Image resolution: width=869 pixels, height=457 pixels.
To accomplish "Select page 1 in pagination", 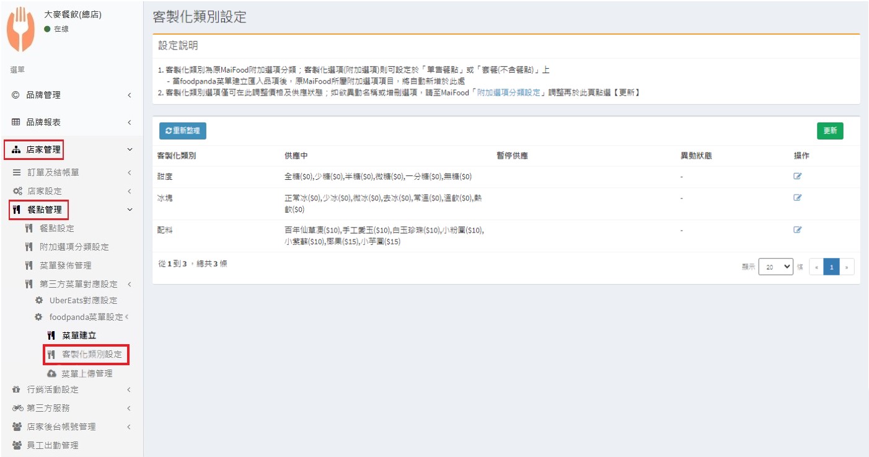I will 831,267.
